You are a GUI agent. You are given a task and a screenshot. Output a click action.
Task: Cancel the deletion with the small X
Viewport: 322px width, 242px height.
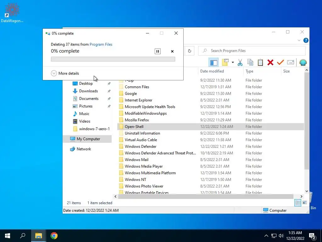pyautogui.click(x=172, y=51)
